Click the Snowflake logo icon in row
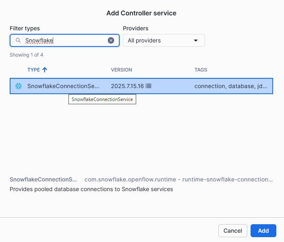Viewport: 284px width, 242px height. [18, 86]
